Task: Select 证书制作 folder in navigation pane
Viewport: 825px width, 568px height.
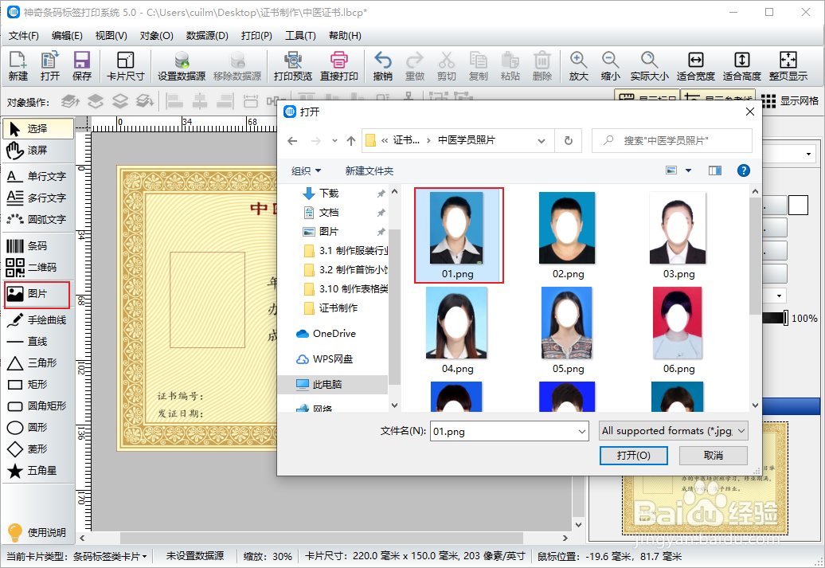Action: [x=338, y=308]
